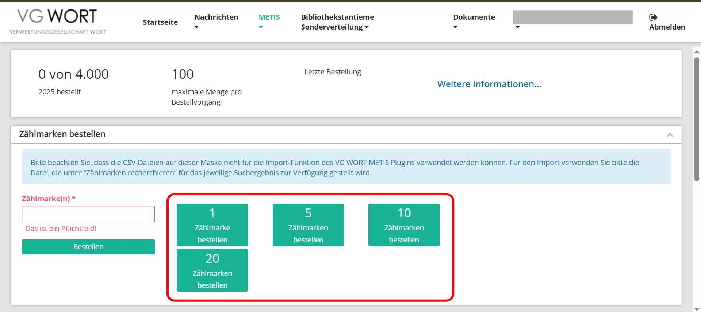Open the Weitere Informationen link
Viewport: 701px width, 312px height.
[x=489, y=84]
